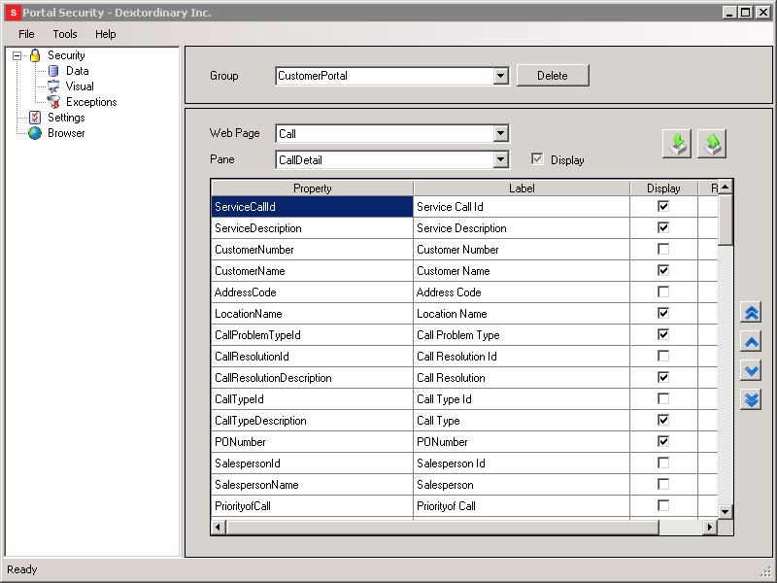This screenshot has height=583, width=777.
Task: Uncheck Display for ServiceCallId row
Action: click(663, 207)
